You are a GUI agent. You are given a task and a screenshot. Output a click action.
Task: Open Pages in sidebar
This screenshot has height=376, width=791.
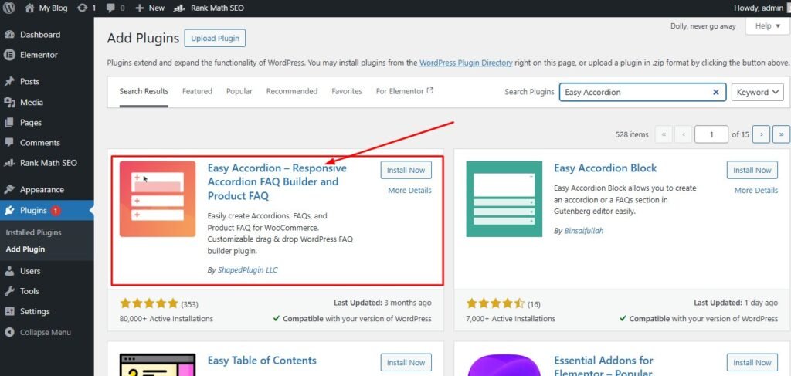(x=31, y=123)
